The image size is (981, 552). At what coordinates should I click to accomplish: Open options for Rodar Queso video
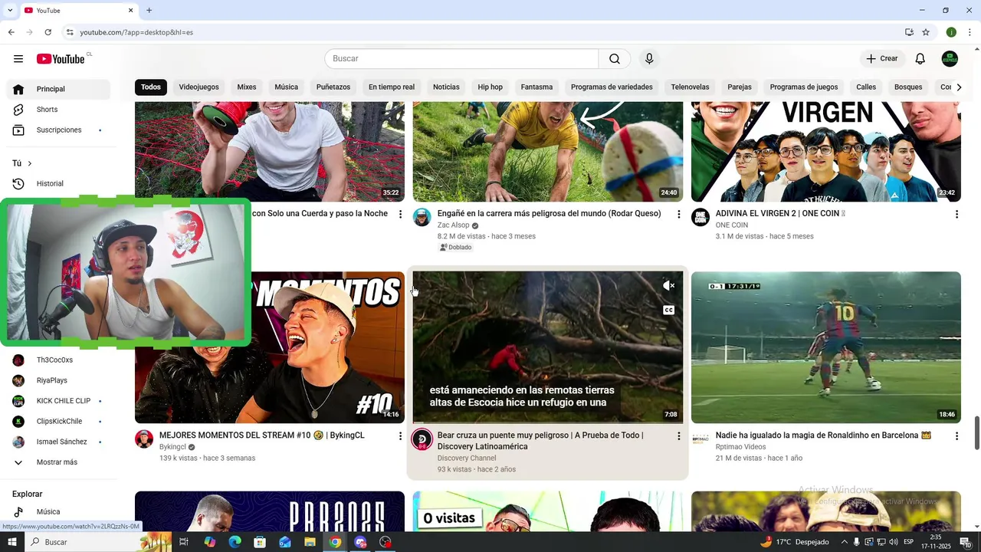coord(678,215)
